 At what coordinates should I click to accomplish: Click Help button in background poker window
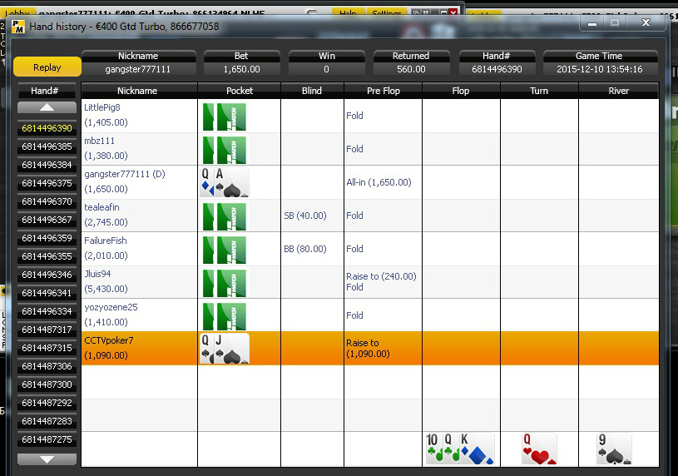[348, 13]
